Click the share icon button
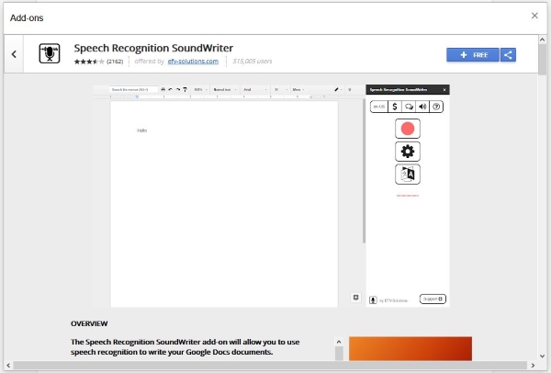 pyautogui.click(x=508, y=55)
